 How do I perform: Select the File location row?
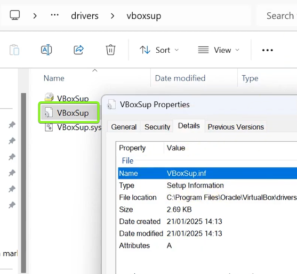[x=207, y=197]
